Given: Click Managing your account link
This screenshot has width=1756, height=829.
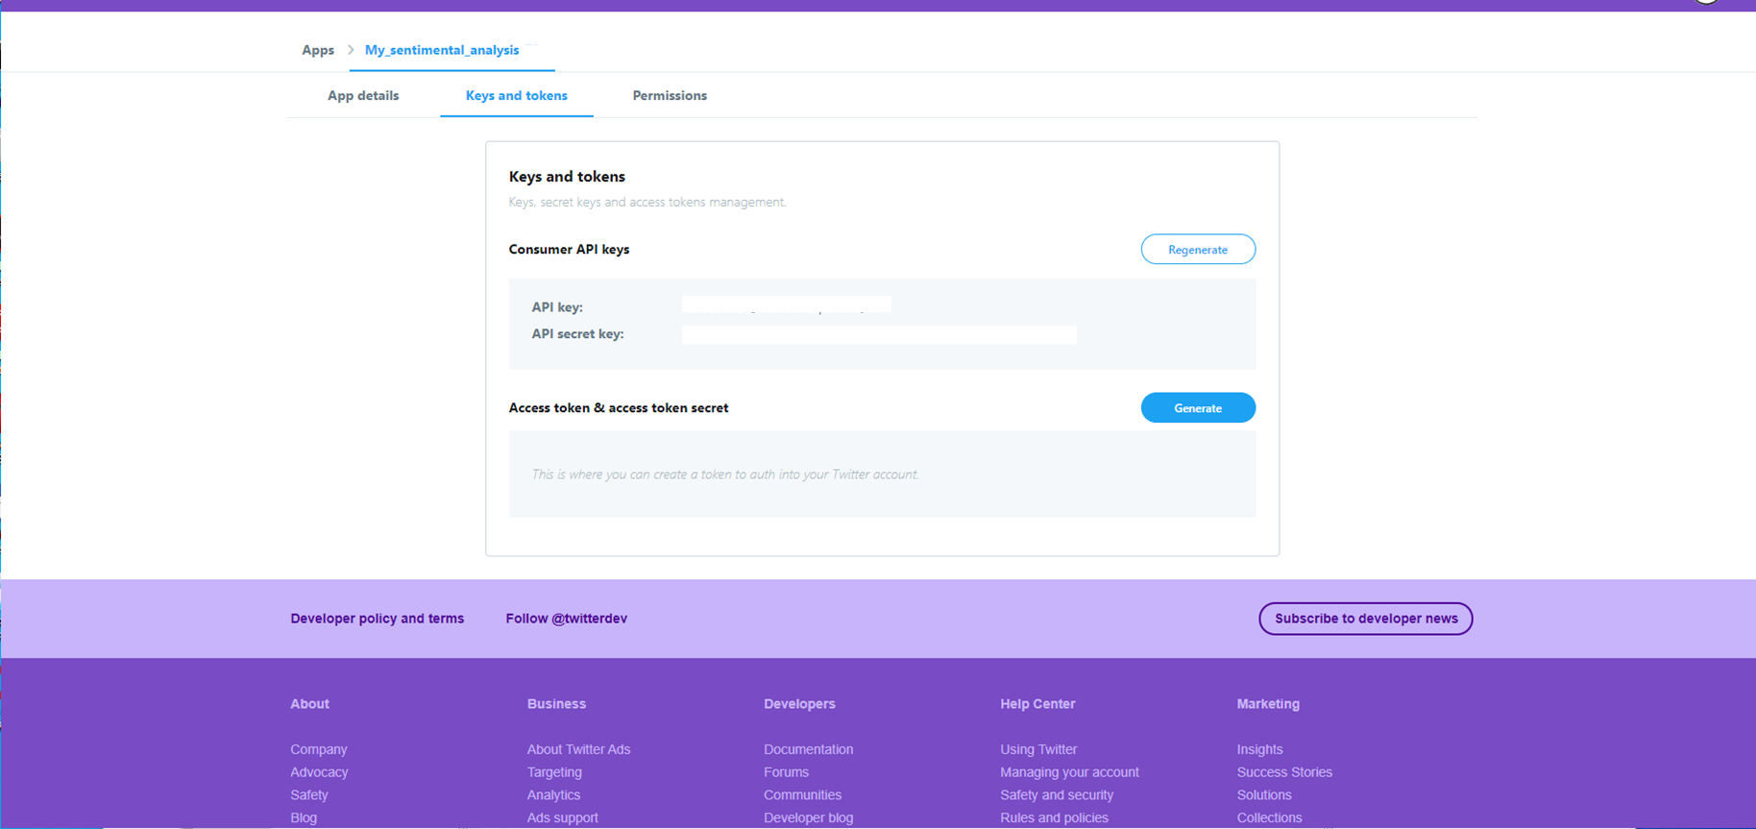Looking at the screenshot, I should (x=1069, y=772).
